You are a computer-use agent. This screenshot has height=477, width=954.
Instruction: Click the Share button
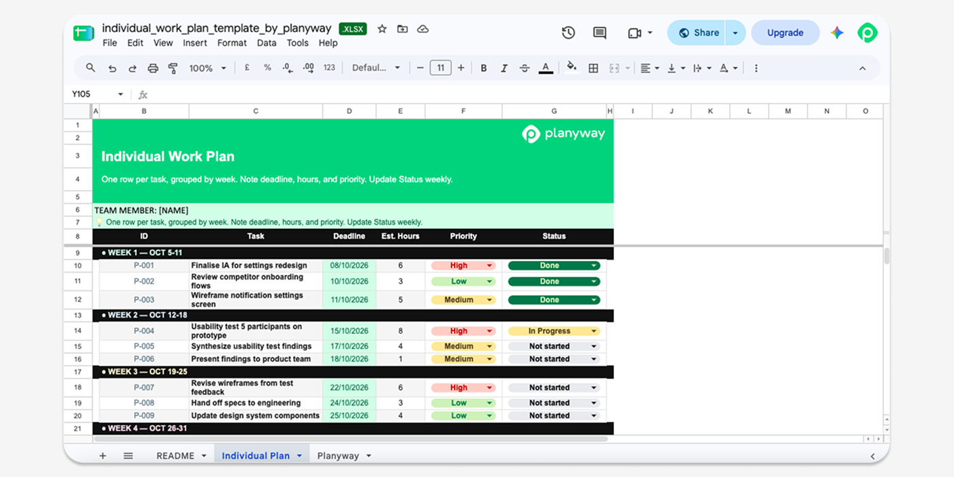(x=697, y=33)
